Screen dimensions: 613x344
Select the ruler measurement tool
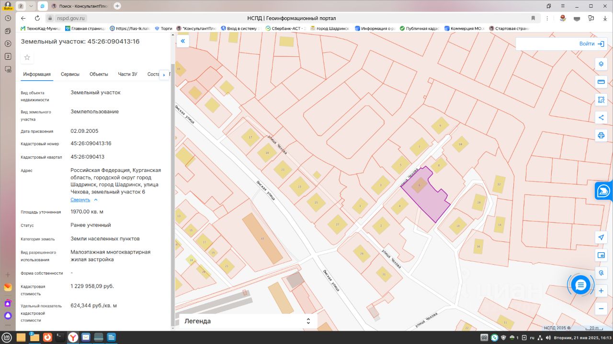(x=601, y=82)
